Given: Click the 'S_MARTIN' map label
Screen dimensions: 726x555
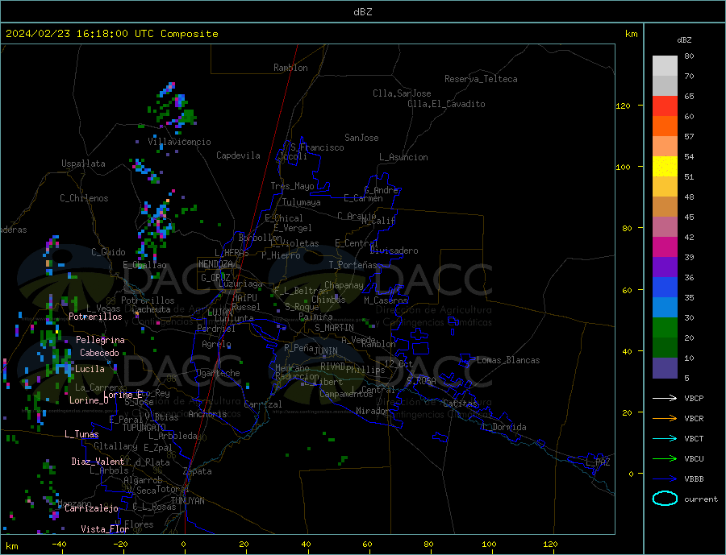Looking at the screenshot, I should (x=334, y=328).
